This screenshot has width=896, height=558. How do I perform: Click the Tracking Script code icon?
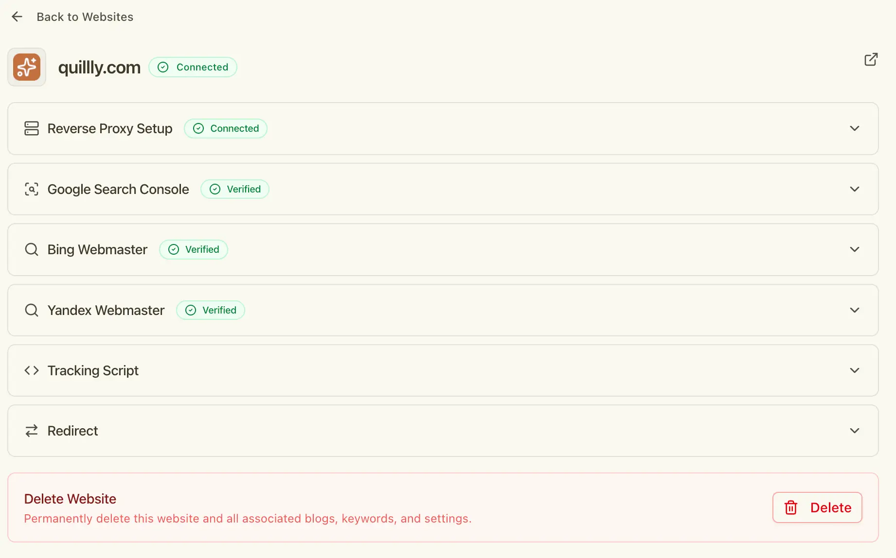(32, 370)
